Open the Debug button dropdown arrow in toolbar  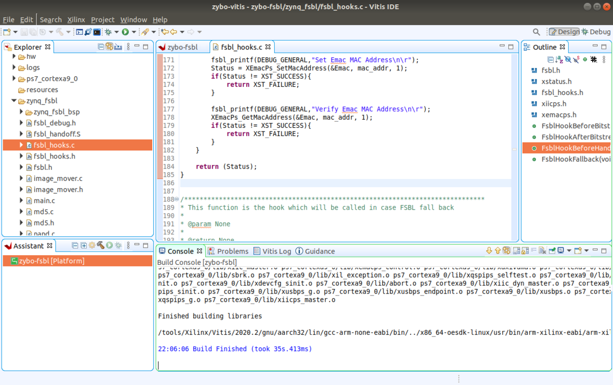(116, 32)
